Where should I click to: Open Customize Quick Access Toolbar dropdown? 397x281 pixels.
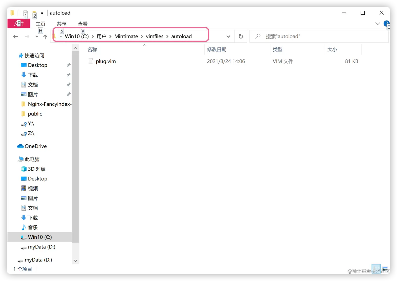(x=42, y=13)
